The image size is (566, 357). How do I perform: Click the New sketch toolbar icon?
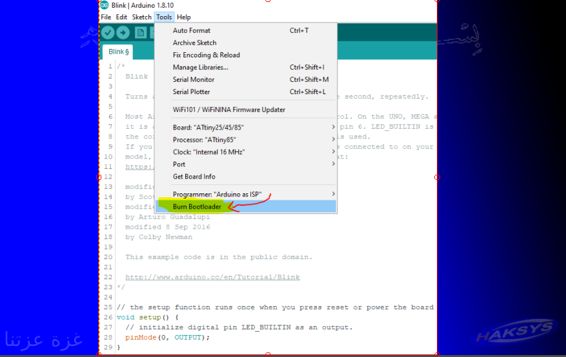pos(141,33)
